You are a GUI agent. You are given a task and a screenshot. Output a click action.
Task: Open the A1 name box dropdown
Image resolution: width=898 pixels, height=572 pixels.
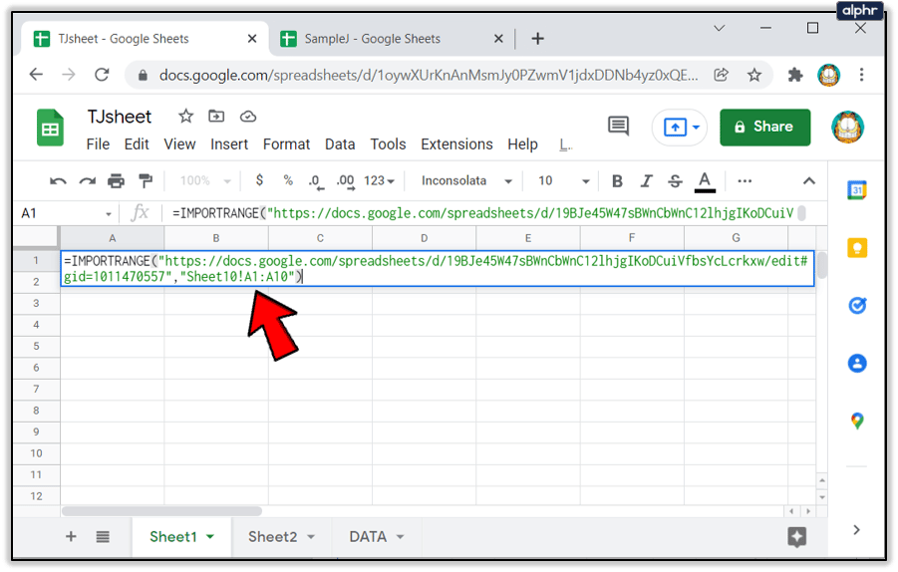pos(109,214)
